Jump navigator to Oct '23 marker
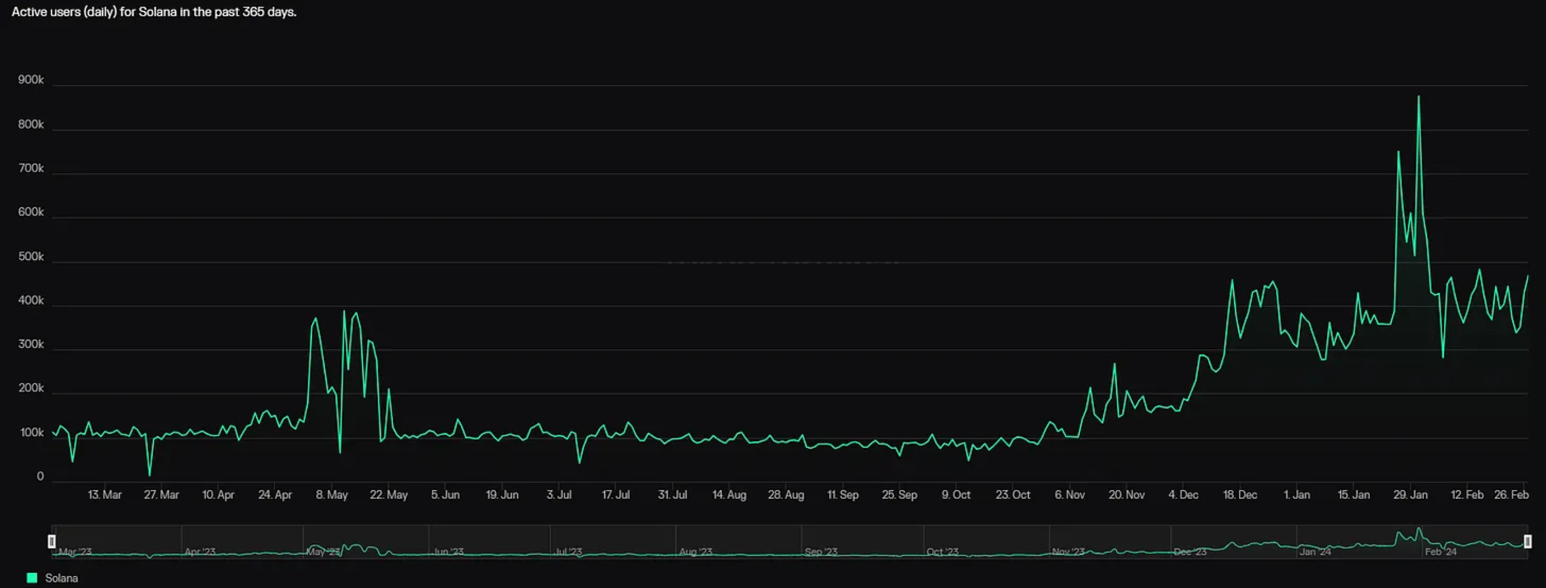1546x588 pixels. tap(942, 552)
